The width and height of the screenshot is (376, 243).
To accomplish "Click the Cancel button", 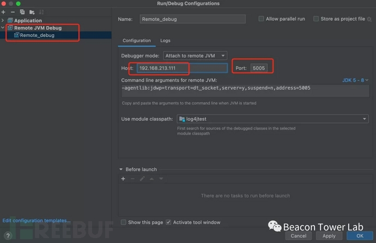I will [299, 236].
